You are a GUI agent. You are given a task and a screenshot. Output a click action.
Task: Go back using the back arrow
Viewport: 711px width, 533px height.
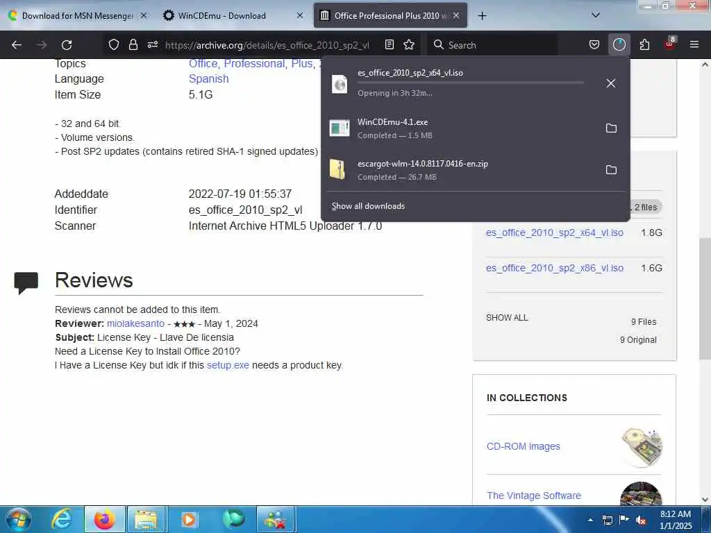[x=17, y=45]
